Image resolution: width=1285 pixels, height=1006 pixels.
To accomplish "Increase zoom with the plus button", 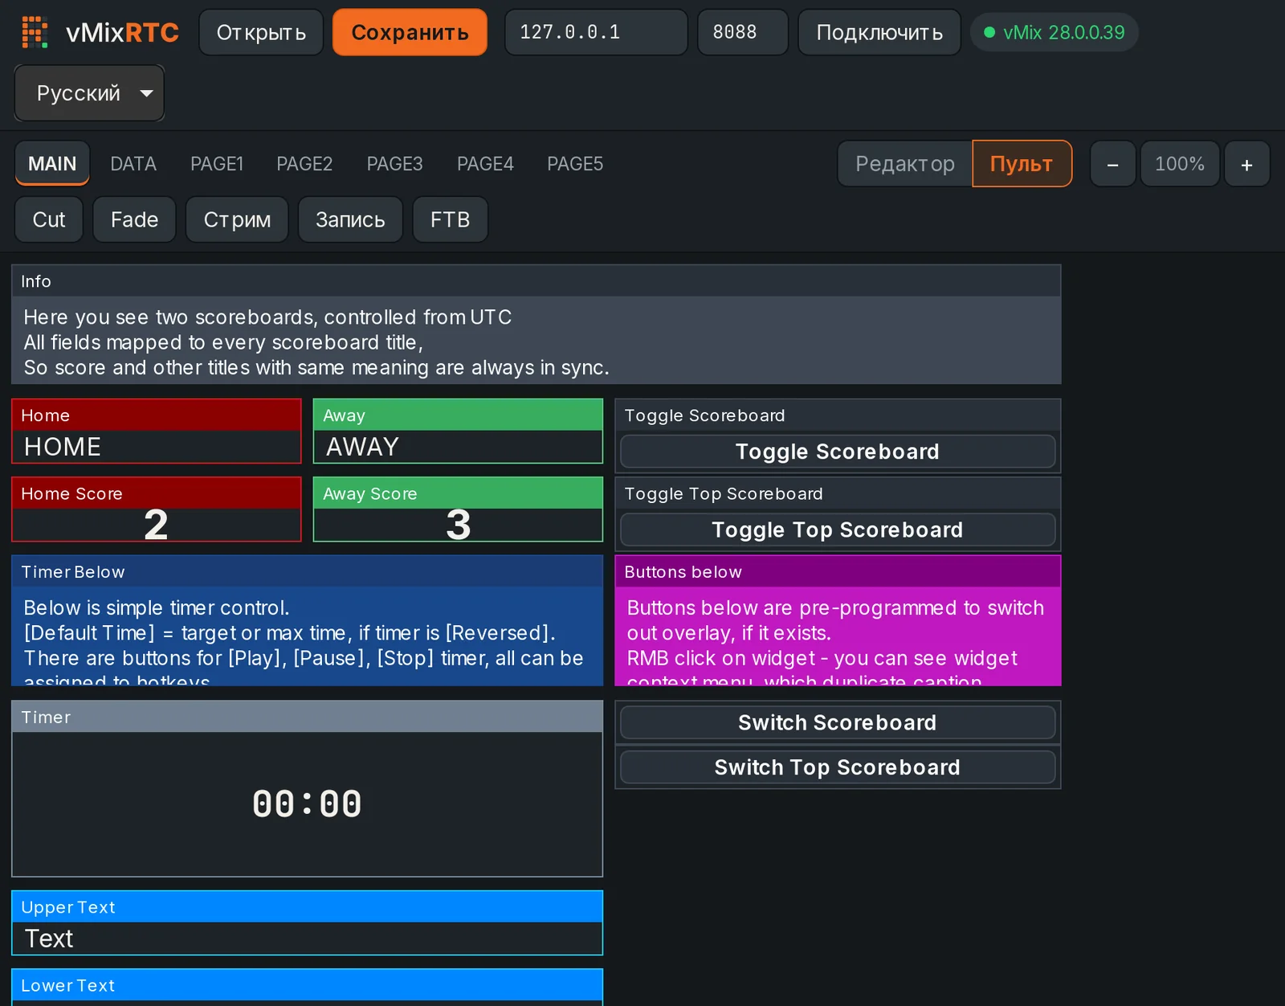I will [x=1247, y=164].
